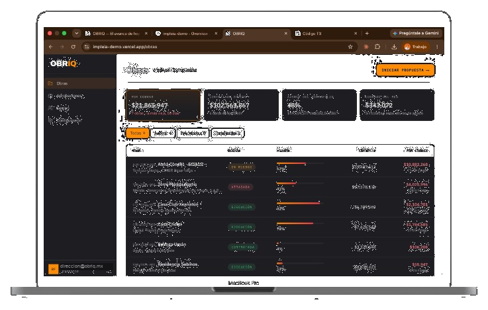
Task: Close the 'OBRIQ — El avance de hoy' tab
Action: pyautogui.click(x=146, y=33)
